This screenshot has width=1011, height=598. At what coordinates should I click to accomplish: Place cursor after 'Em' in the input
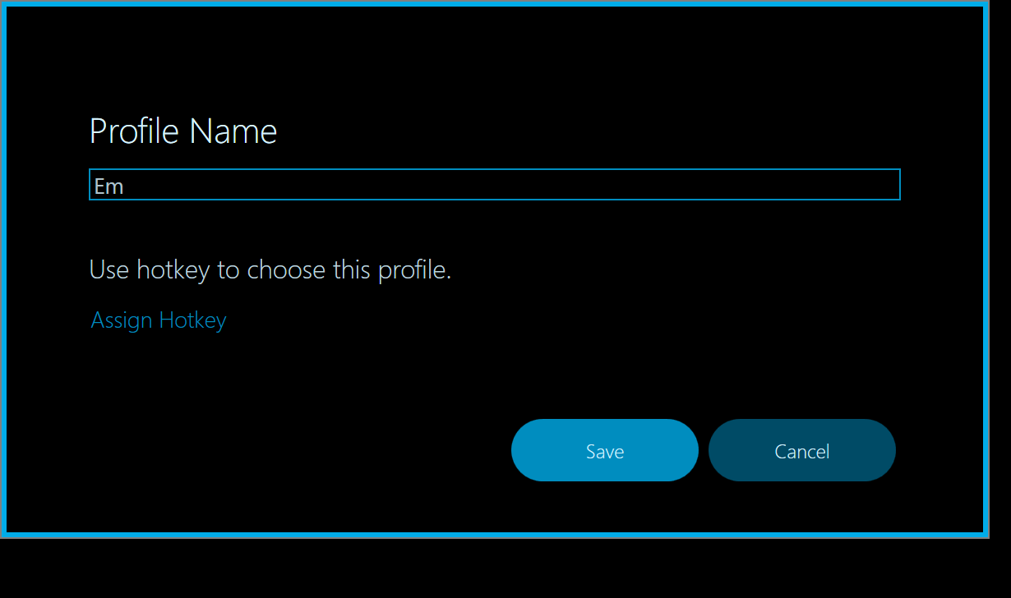click(125, 185)
